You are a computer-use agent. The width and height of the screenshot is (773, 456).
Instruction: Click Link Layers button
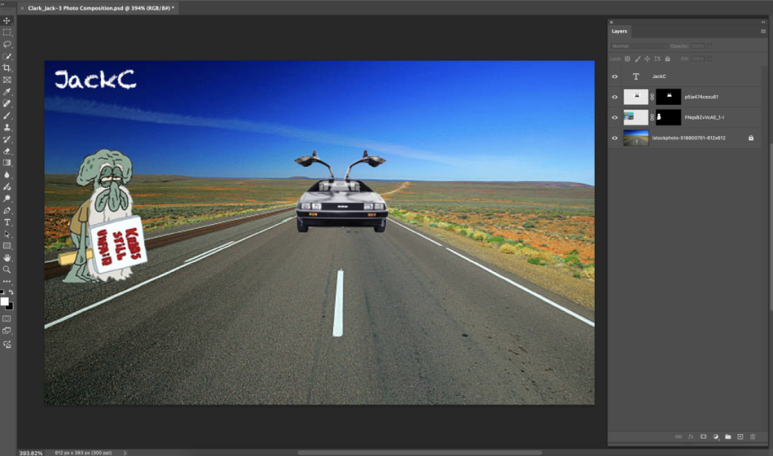[679, 437]
